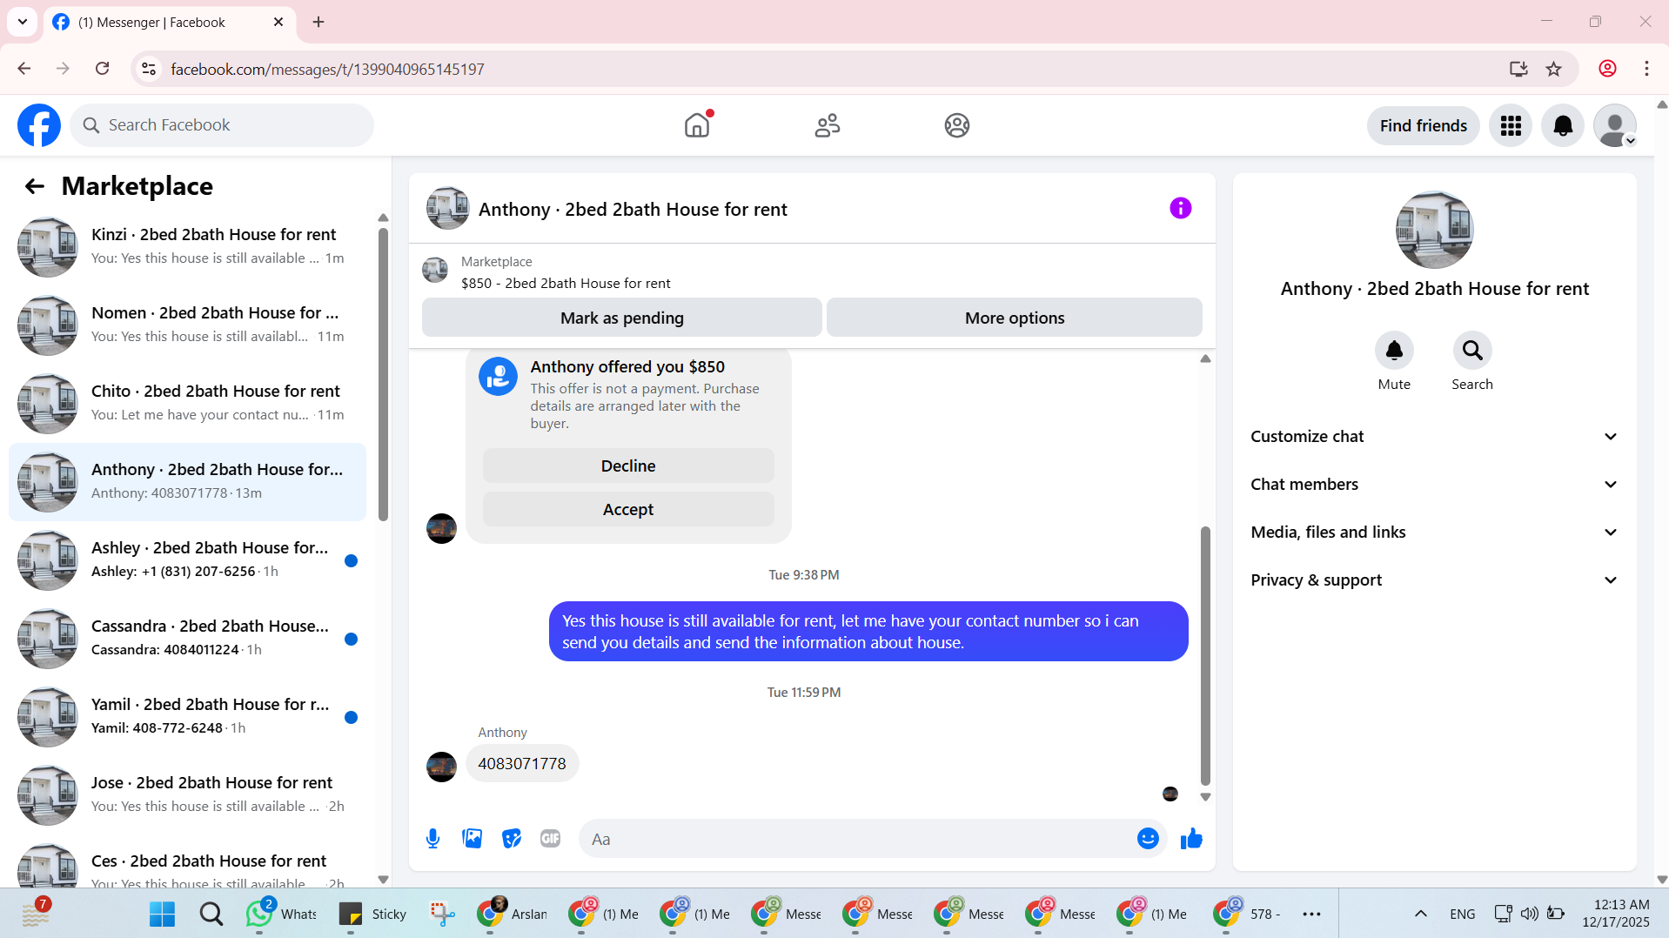Image resolution: width=1669 pixels, height=938 pixels.
Task: Open the Groups icon in top bar
Action: (x=956, y=125)
